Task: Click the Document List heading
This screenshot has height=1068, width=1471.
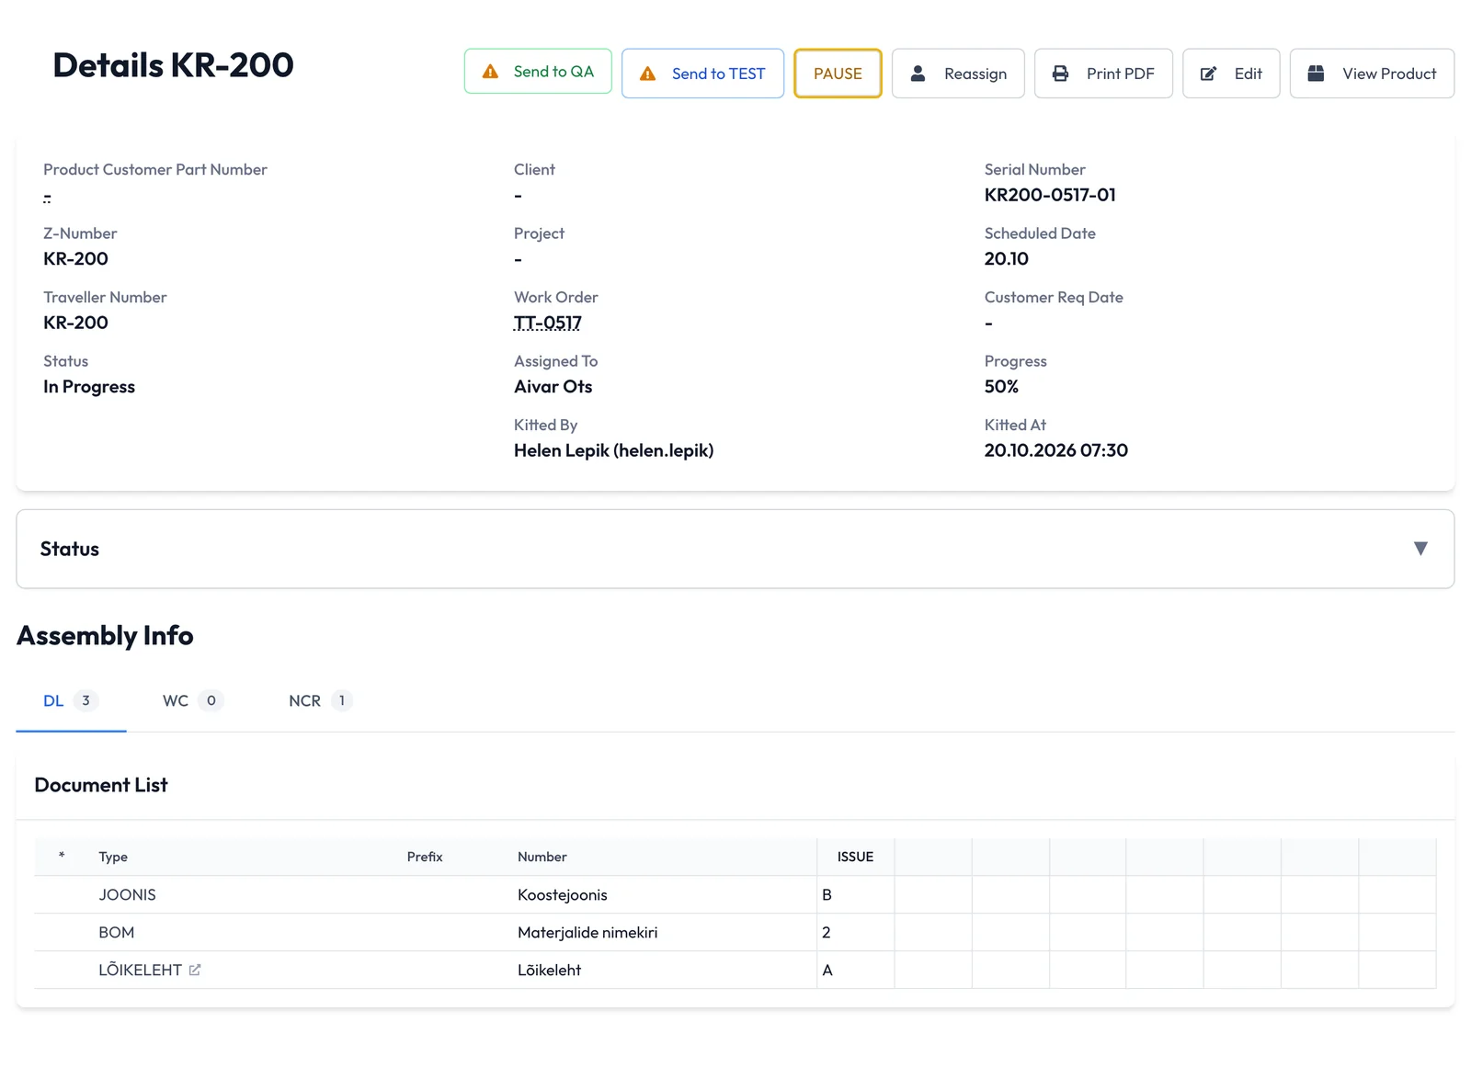Action: tap(101, 785)
